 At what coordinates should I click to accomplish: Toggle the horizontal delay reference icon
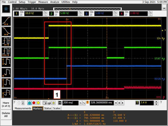pyautogui.click(x=88, y=102)
